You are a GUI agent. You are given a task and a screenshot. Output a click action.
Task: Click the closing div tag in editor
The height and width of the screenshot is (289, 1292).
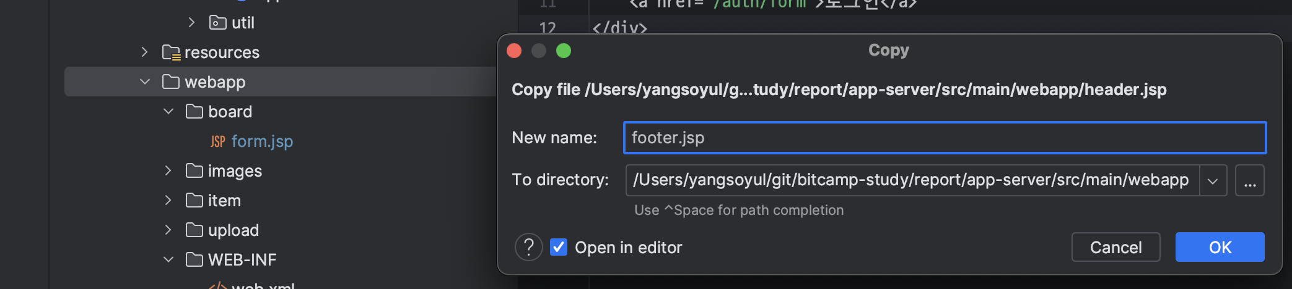(x=620, y=28)
